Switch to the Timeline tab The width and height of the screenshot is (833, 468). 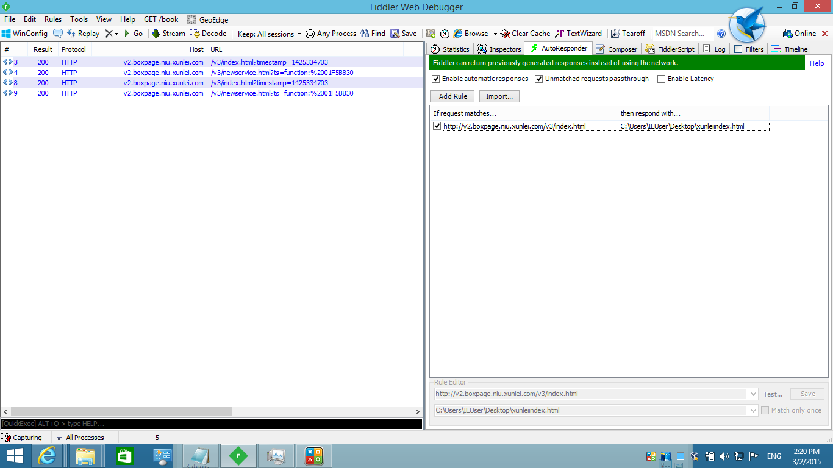pos(790,49)
